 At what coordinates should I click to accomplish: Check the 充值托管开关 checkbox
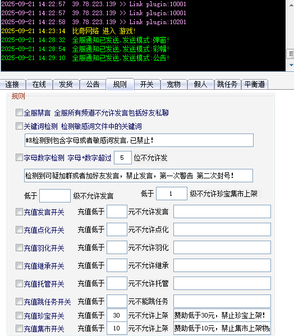click(19, 284)
